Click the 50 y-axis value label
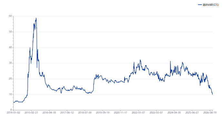The height and width of the screenshot is (122, 223). tap(10, 32)
